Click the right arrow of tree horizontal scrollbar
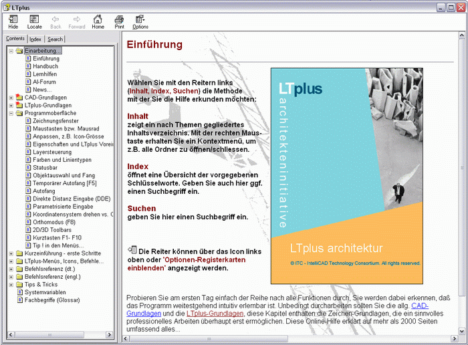This screenshot has height=345, width=468. [109, 334]
